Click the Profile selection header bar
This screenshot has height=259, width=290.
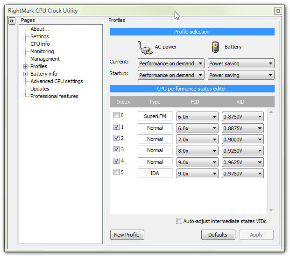(x=192, y=32)
